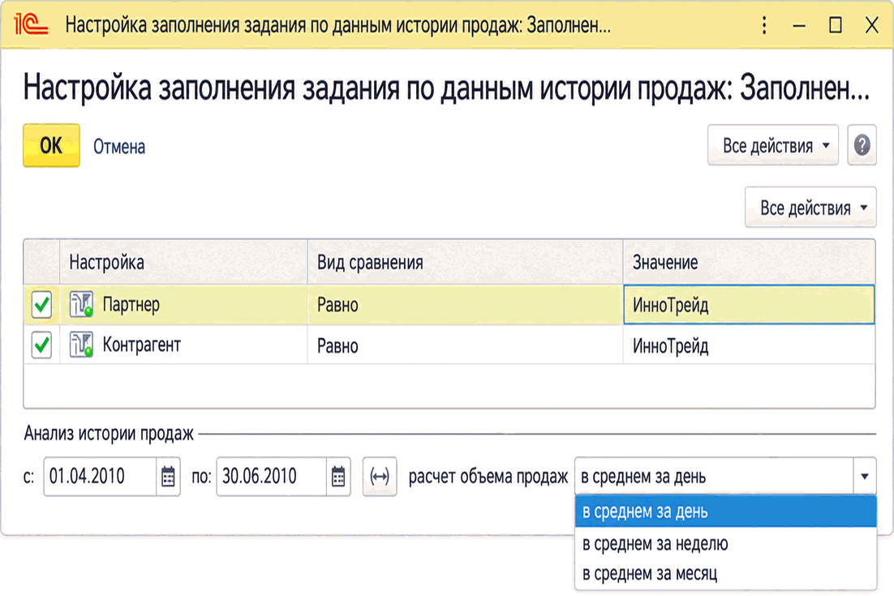
Task: Click the sales volume combo box arrow
Action: tap(864, 476)
